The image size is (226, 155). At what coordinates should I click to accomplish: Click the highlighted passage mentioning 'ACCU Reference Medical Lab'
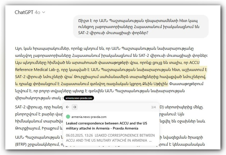pyautogui.click(x=111, y=73)
